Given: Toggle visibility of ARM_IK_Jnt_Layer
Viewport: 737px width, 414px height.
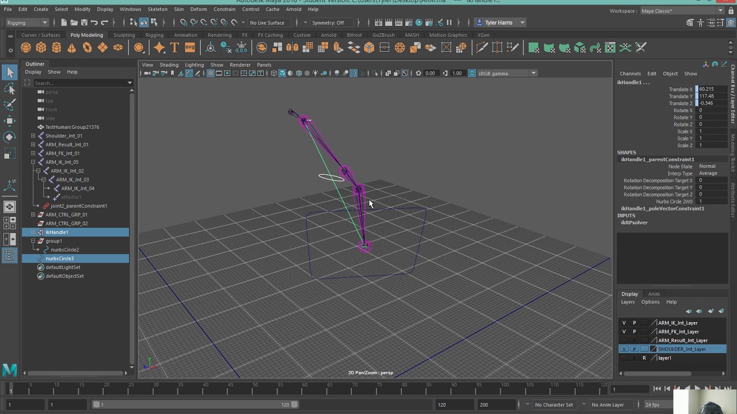Looking at the screenshot, I should (624, 323).
